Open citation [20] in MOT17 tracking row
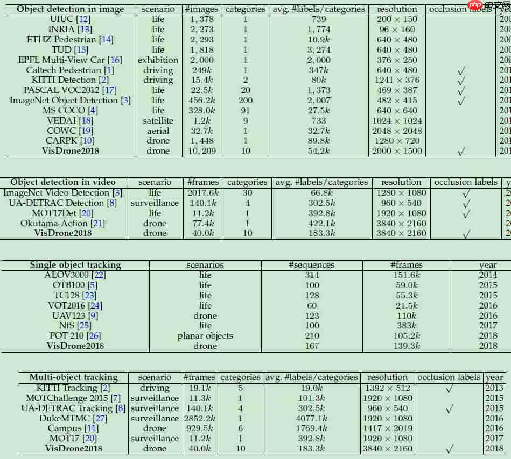Image resolution: width=511 pixels, height=459 pixels. click(x=89, y=439)
